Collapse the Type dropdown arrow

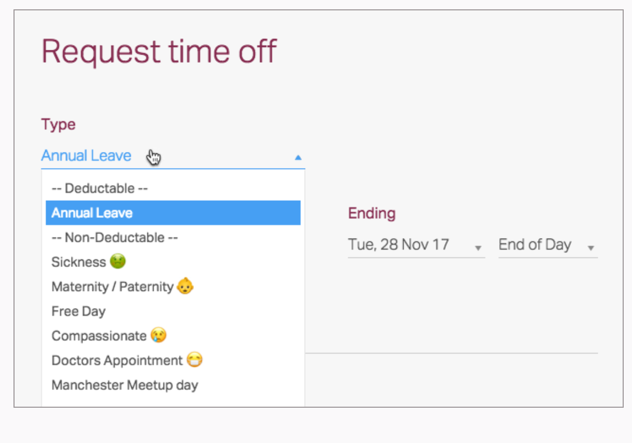pyautogui.click(x=298, y=157)
